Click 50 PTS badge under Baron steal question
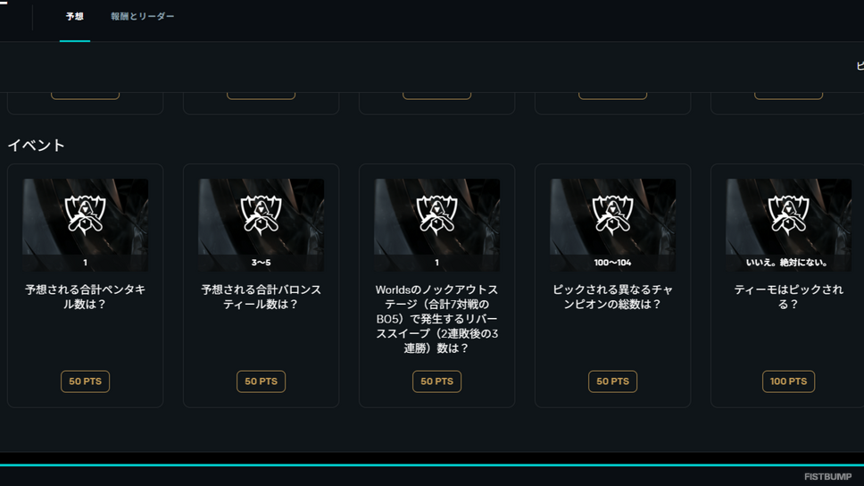Screen dimensions: 864x486 click(x=261, y=381)
